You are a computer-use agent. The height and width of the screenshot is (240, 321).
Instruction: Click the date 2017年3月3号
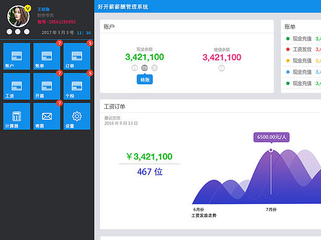point(58,33)
